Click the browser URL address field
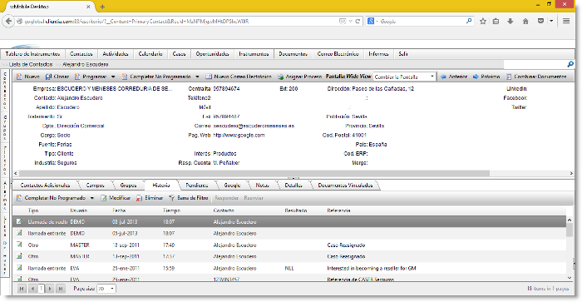Screen dimensions: 582x302 pos(178,21)
